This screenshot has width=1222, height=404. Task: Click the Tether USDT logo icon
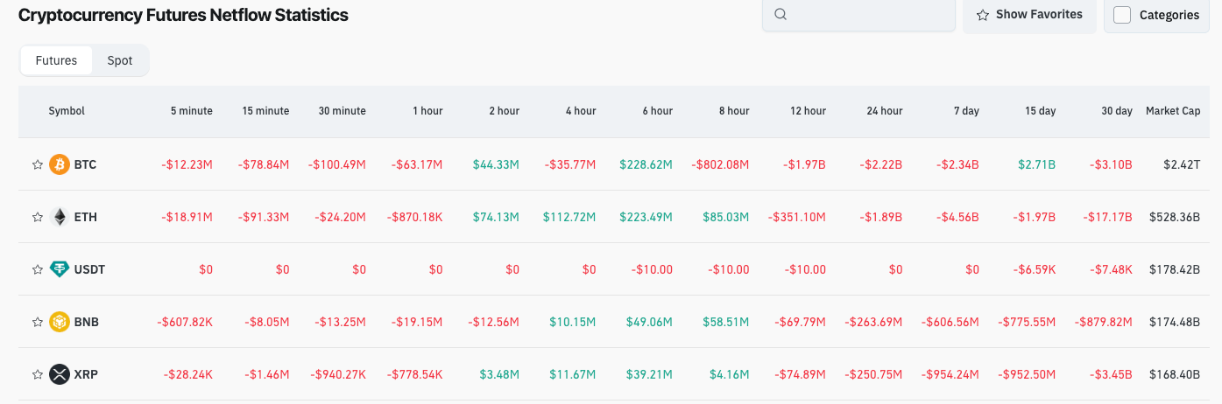[60, 269]
